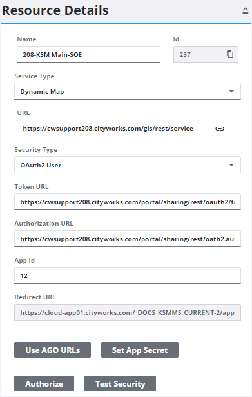Focus the Token URL input field

[x=128, y=202]
